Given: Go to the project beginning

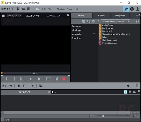Looking at the screenshot, I should click(30, 79).
